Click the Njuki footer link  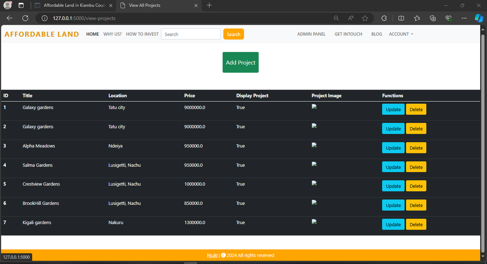tap(212, 255)
